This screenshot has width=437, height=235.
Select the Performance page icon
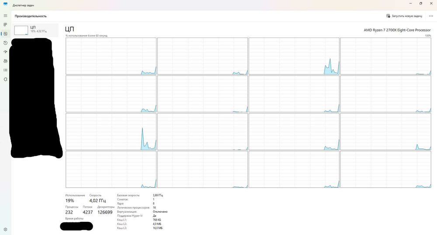5,34
